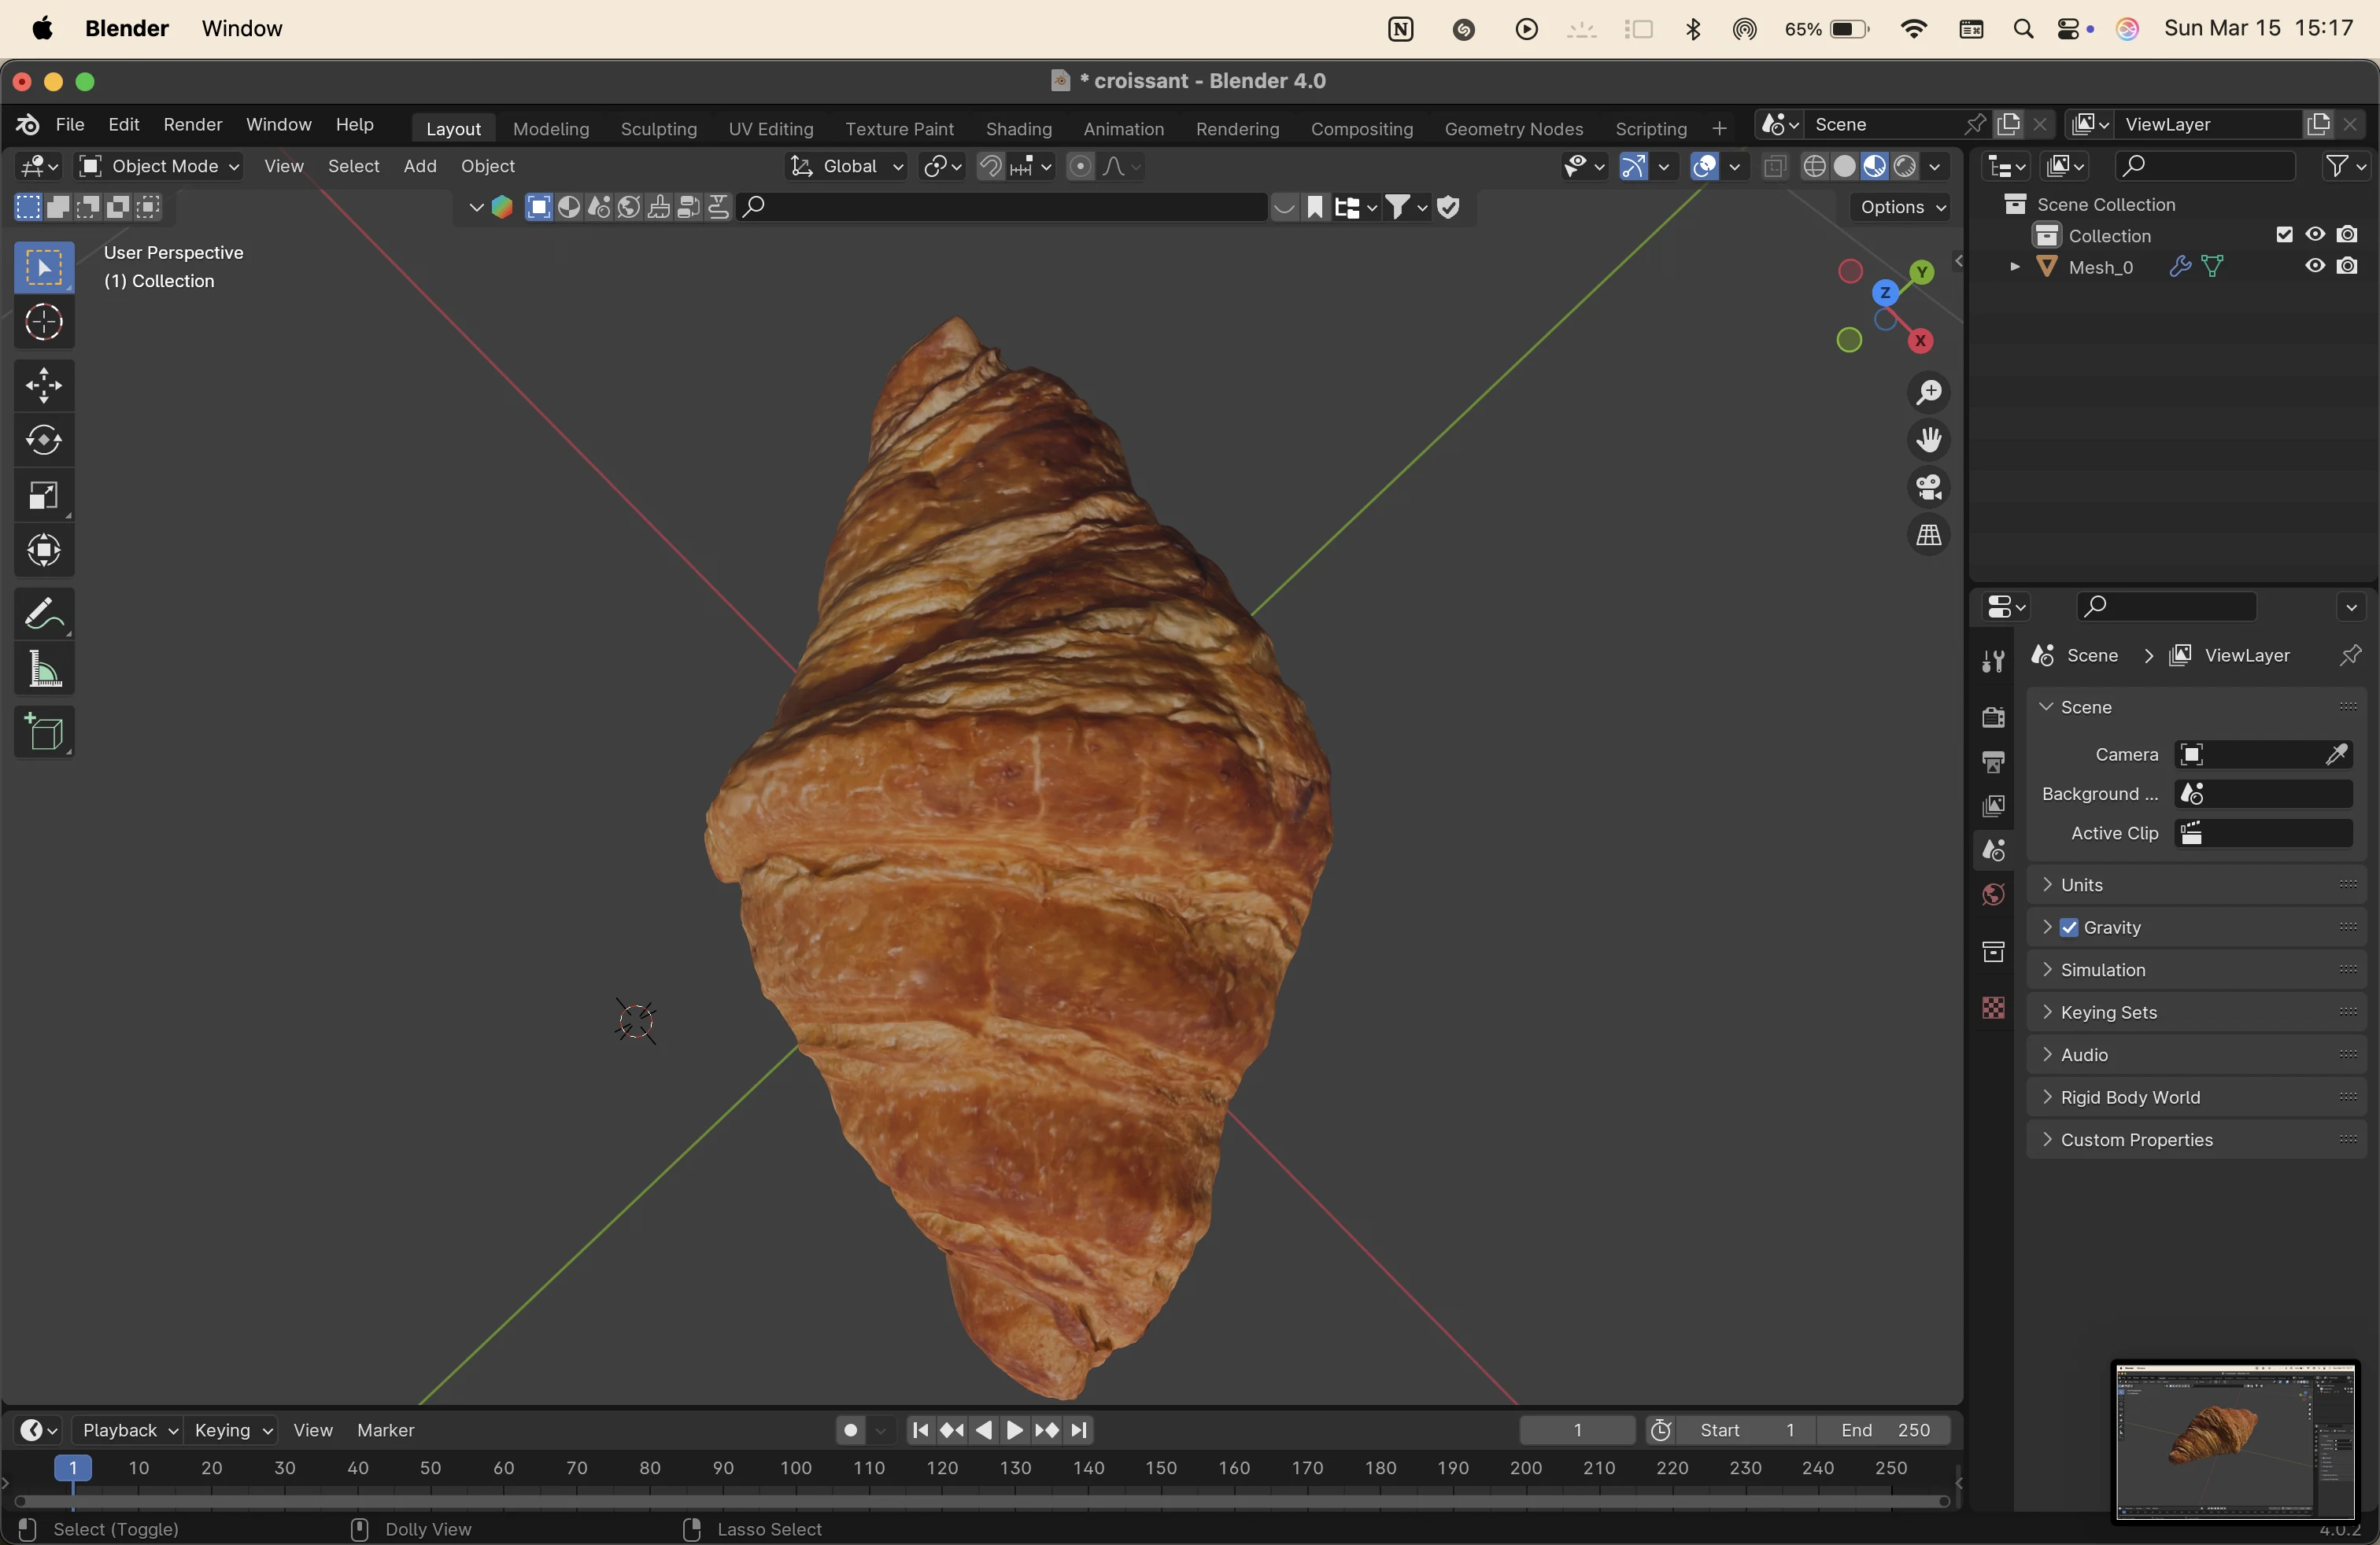Screen dimensions: 2380x1545
Task: Hide Mesh_0 using its eye icon
Action: click(x=2315, y=267)
